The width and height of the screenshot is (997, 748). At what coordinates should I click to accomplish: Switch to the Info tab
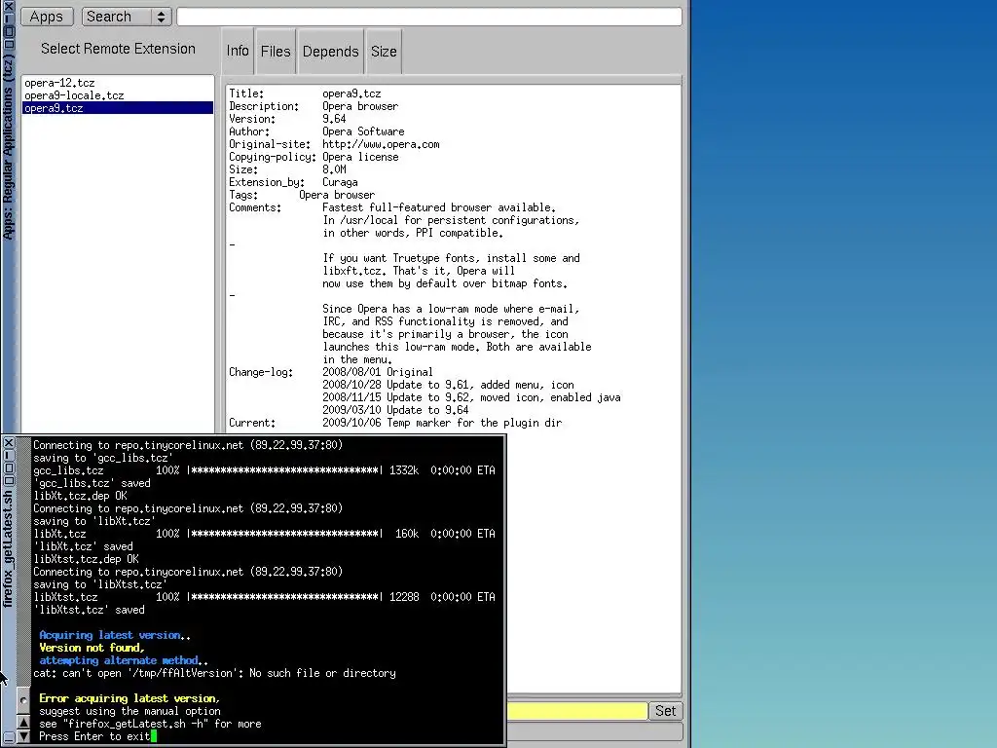(x=238, y=51)
